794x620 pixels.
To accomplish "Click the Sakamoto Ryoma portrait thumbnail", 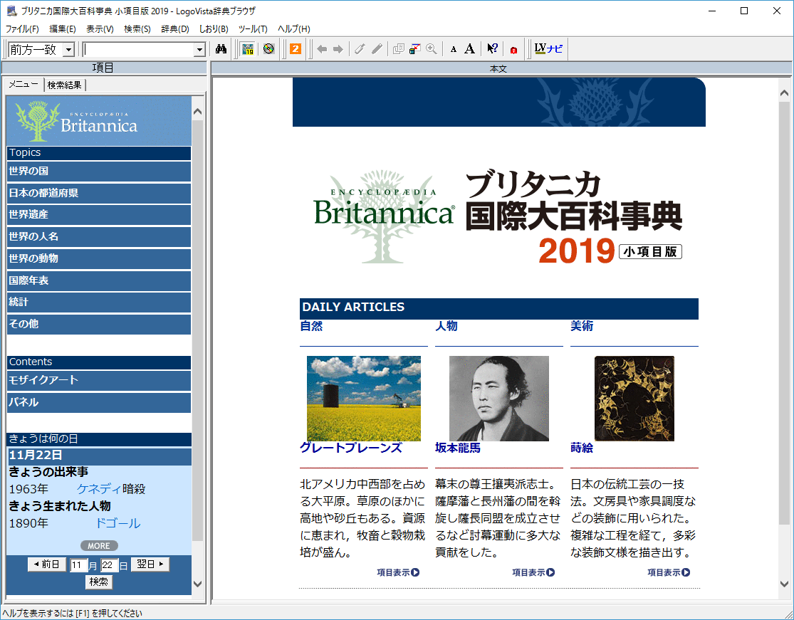I will 498,399.
